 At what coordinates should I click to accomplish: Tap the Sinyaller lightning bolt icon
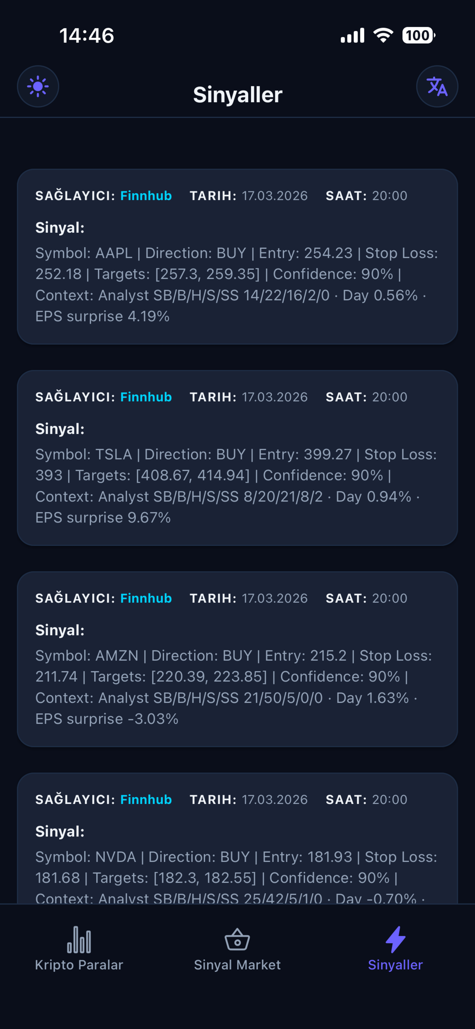click(x=395, y=939)
